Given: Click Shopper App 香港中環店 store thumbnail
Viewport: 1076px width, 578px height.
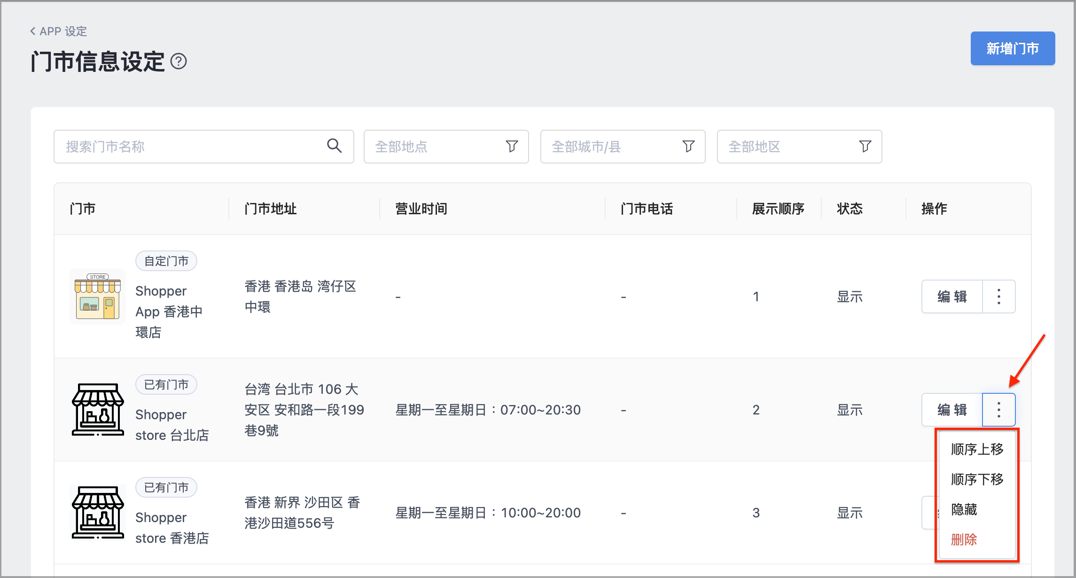Looking at the screenshot, I should coord(98,297).
